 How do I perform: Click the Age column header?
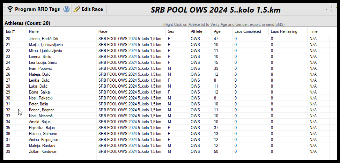coord(217,31)
